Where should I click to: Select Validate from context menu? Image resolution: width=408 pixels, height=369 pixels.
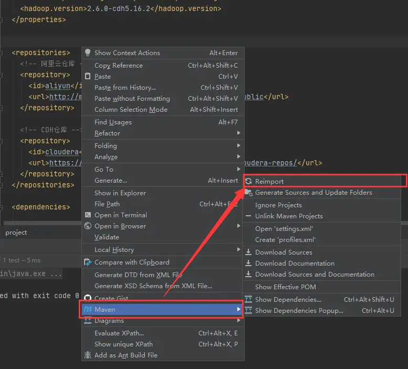click(x=163, y=237)
